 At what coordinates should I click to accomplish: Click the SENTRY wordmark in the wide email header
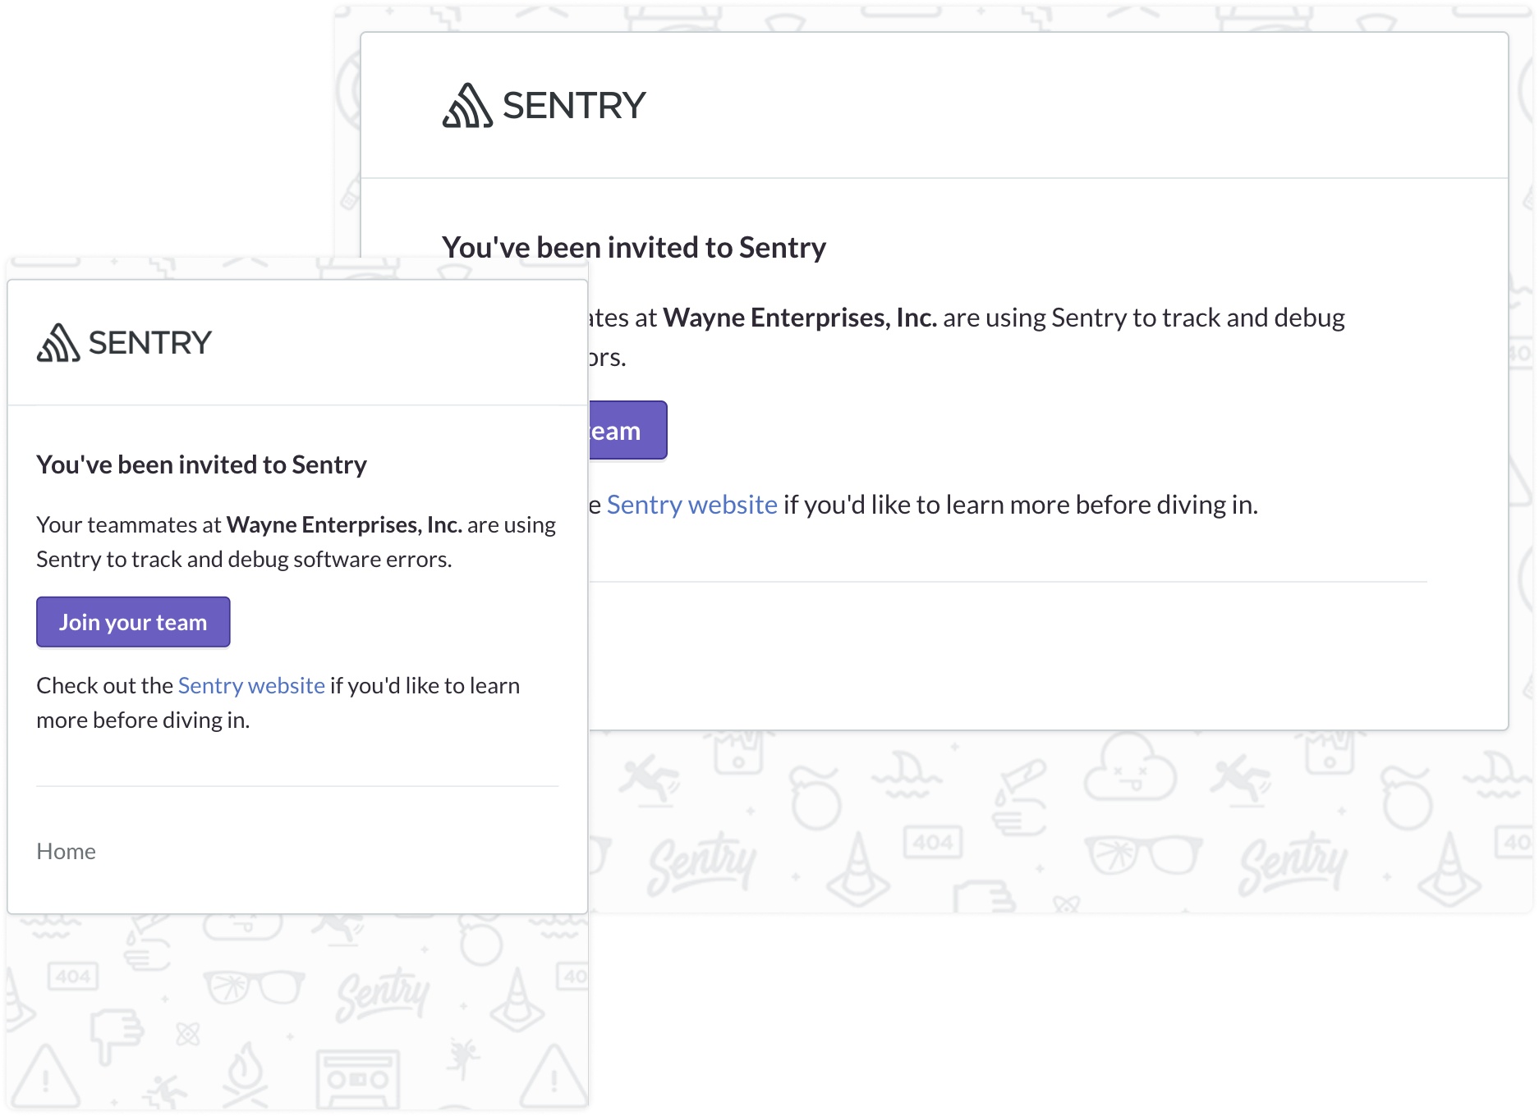point(574,106)
